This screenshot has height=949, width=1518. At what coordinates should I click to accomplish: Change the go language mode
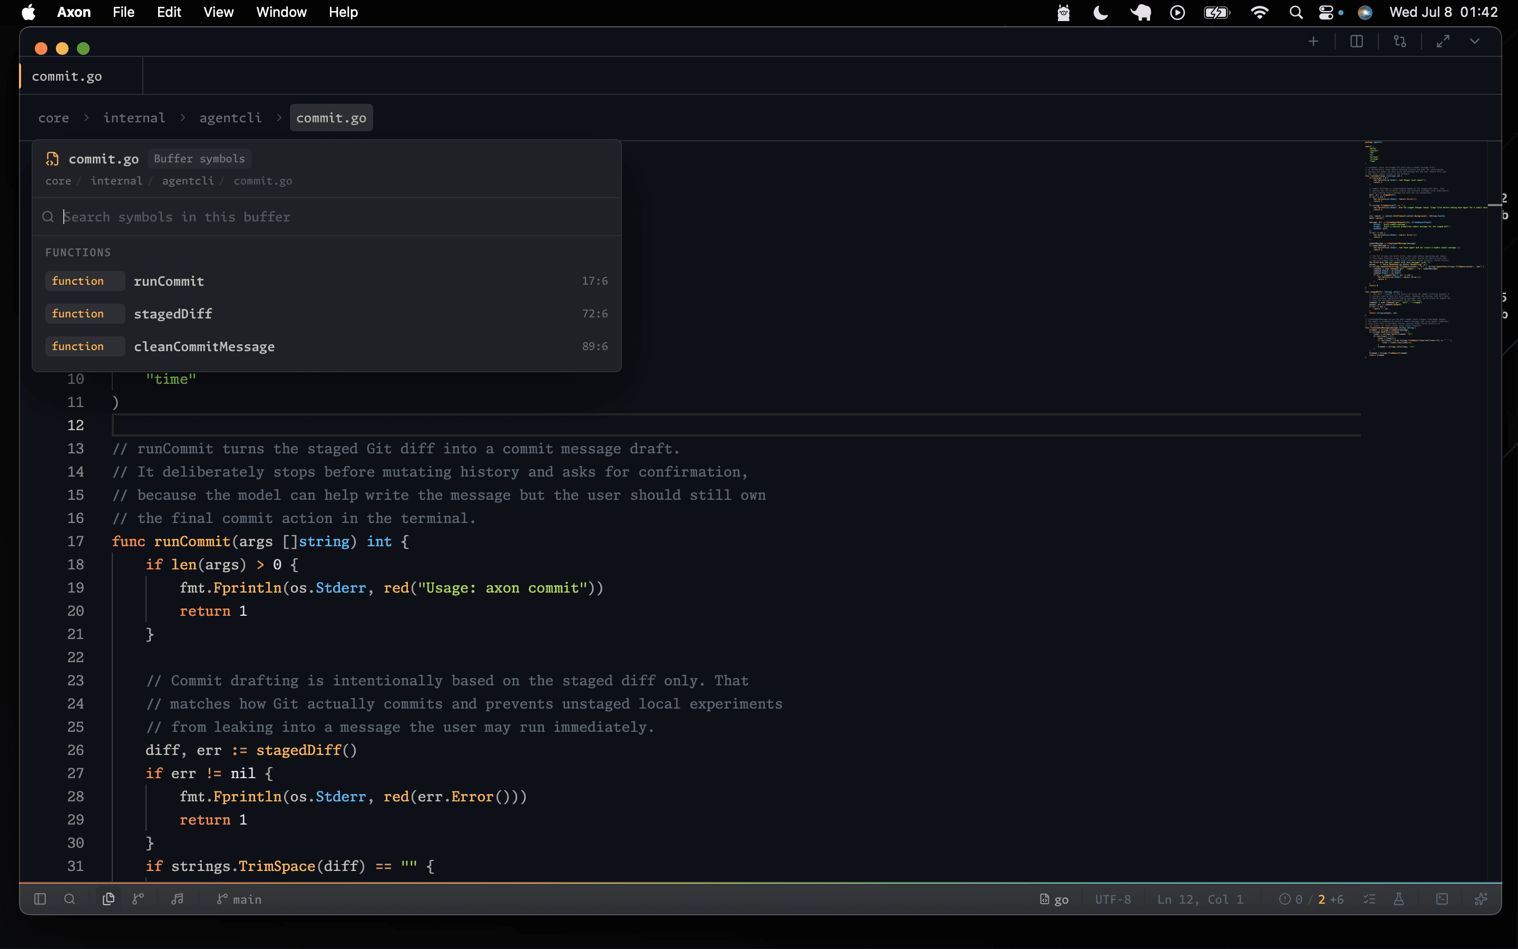pyautogui.click(x=1054, y=899)
